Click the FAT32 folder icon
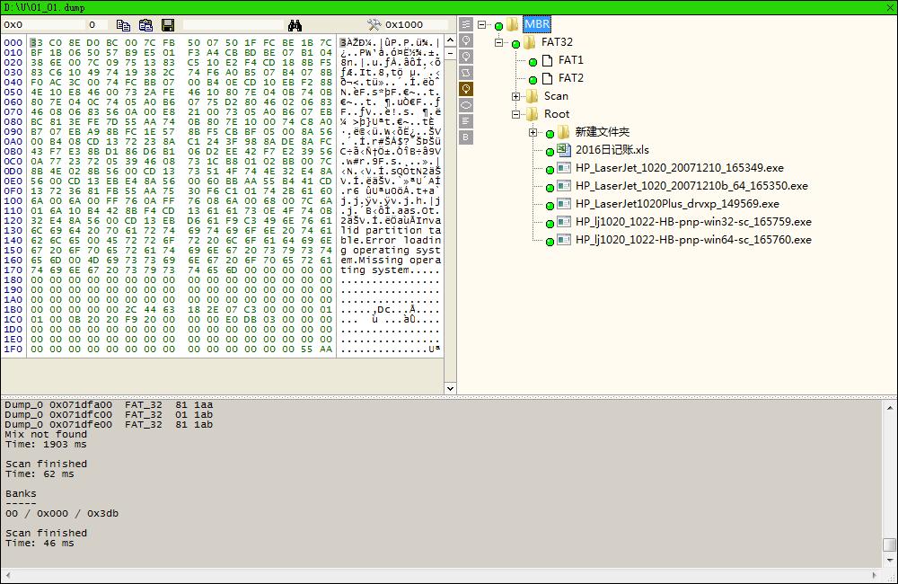The height and width of the screenshot is (584, 898). pos(530,42)
